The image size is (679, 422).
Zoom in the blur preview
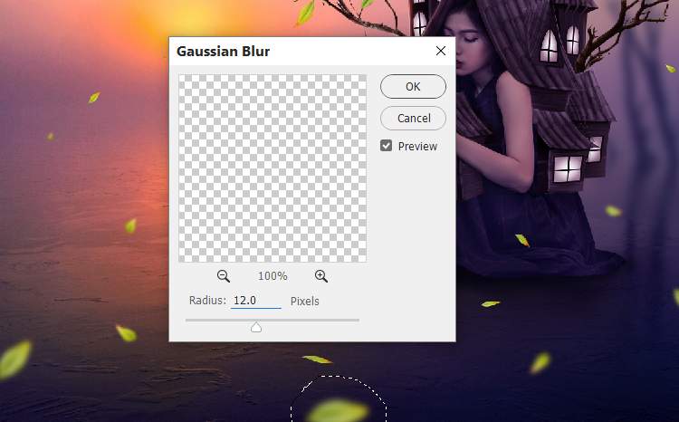320,276
